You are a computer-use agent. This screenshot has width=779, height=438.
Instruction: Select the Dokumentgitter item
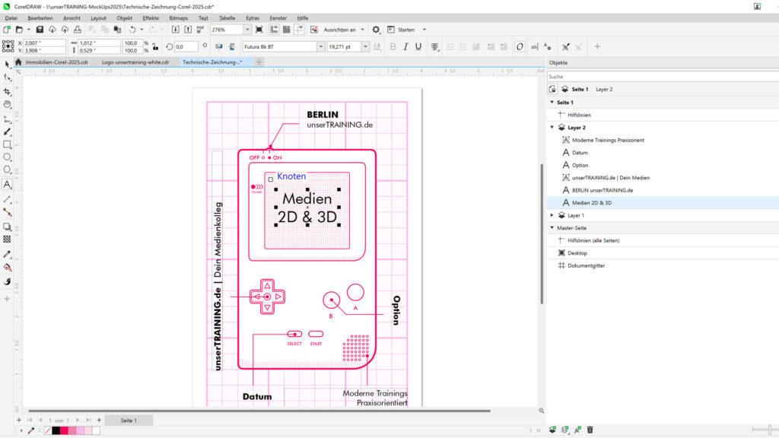(586, 265)
